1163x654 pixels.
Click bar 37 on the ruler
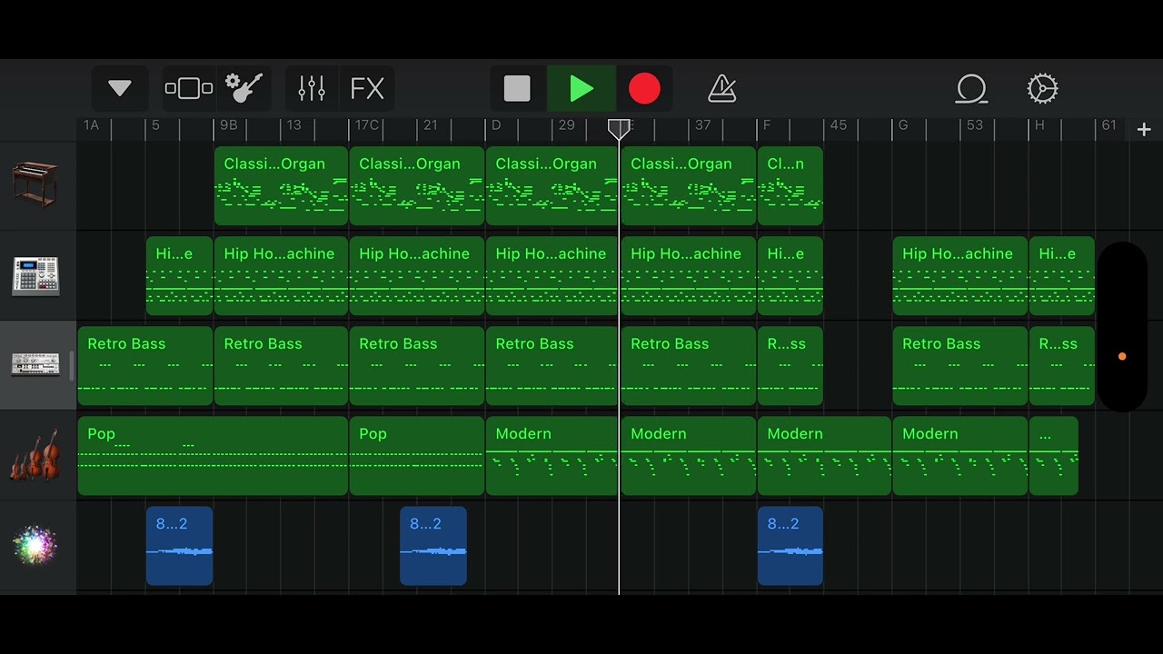pos(703,125)
